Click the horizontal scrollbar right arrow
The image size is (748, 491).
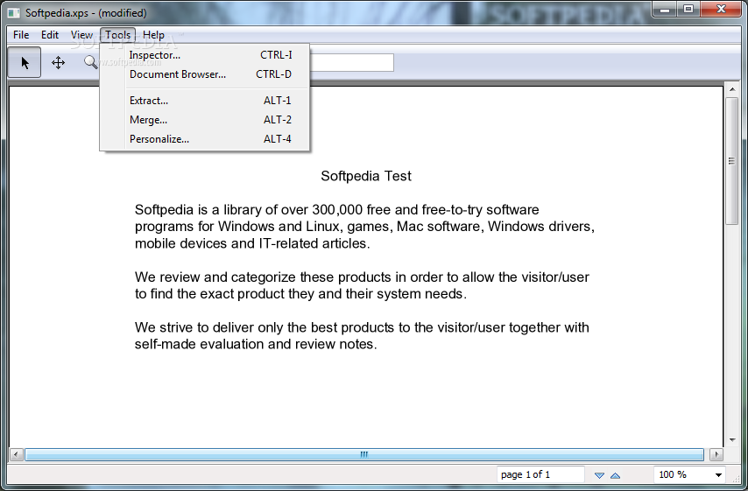(x=716, y=455)
